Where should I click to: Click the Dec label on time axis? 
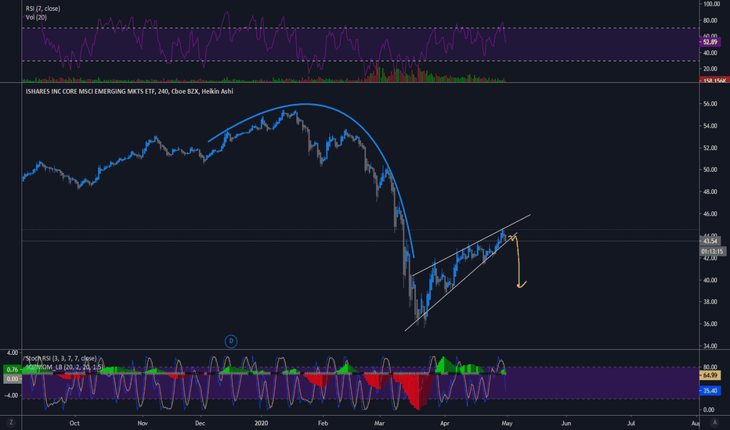[201, 423]
